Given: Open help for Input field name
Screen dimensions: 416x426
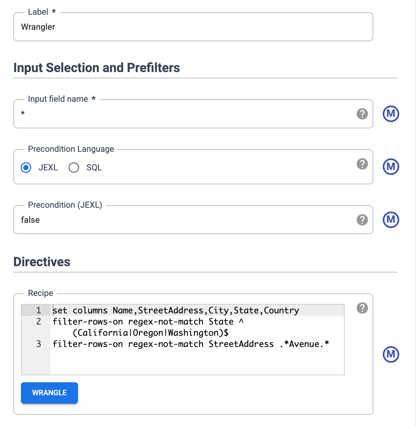Looking at the screenshot, I should (362, 114).
